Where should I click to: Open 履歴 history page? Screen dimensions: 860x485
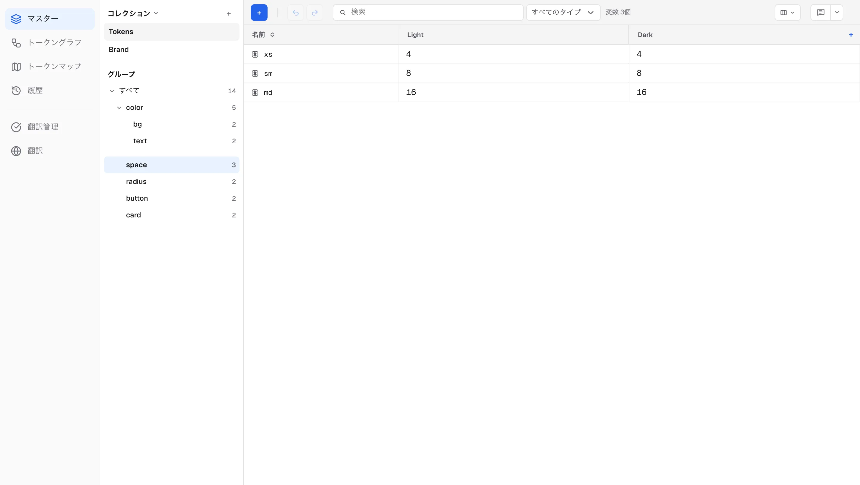click(50, 90)
